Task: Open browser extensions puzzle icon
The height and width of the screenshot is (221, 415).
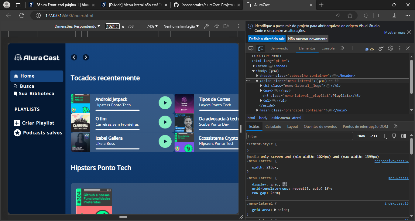Action: pyautogui.click(x=366, y=15)
